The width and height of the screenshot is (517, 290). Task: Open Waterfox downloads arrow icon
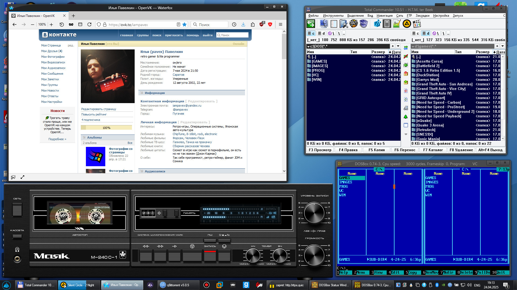pos(243,24)
